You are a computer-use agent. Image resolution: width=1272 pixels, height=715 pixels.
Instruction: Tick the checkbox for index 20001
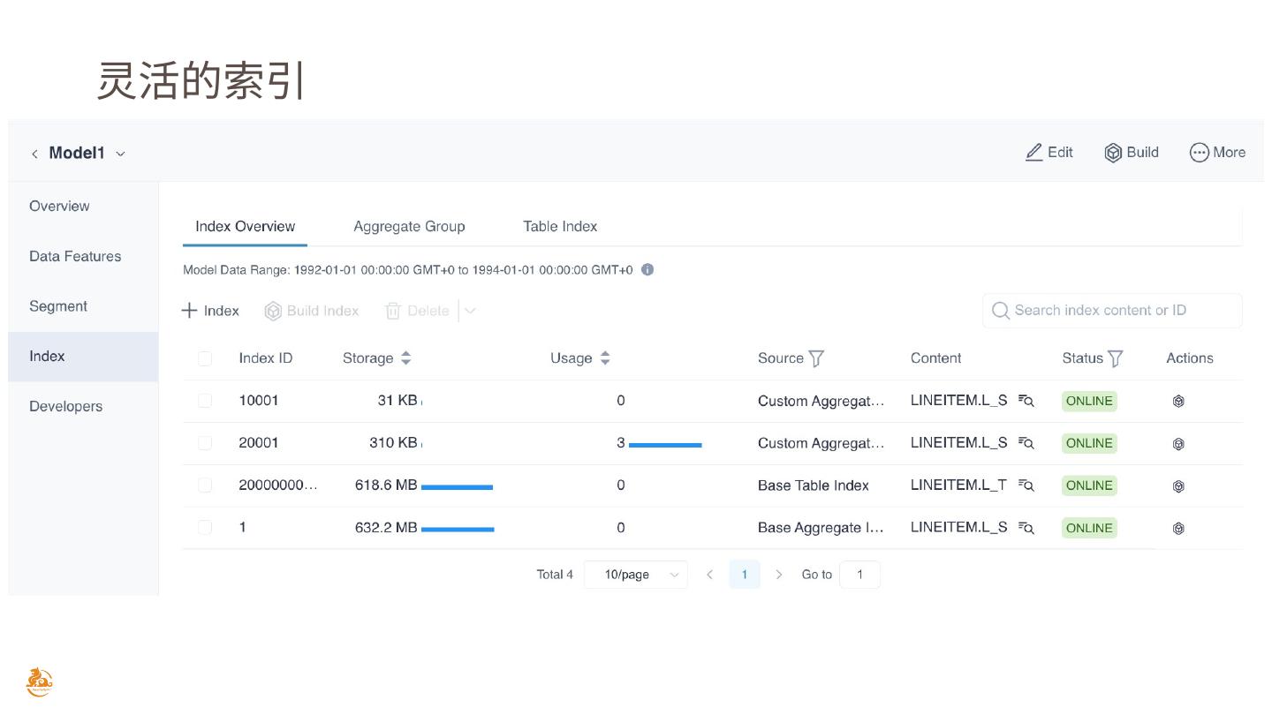(205, 443)
